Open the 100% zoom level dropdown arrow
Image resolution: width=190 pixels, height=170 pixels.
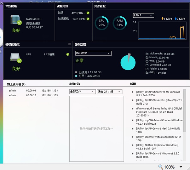pyautogui.click(x=181, y=167)
